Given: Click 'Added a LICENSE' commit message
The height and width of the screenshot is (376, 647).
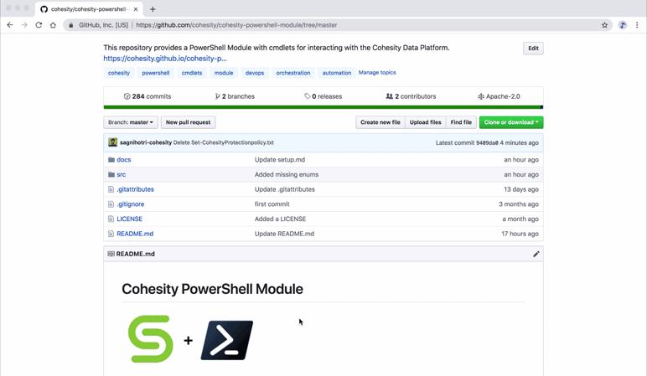Looking at the screenshot, I should pos(280,219).
